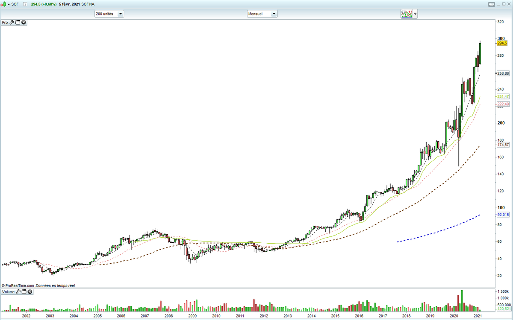Click the blue 92,015 indicator value label
The height and width of the screenshot is (320, 513).
(503, 215)
